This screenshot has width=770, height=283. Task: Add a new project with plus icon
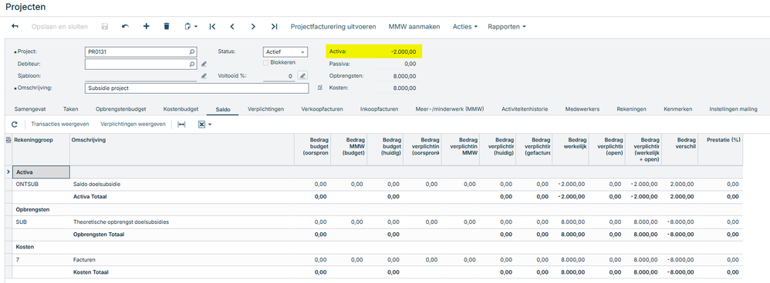(146, 26)
